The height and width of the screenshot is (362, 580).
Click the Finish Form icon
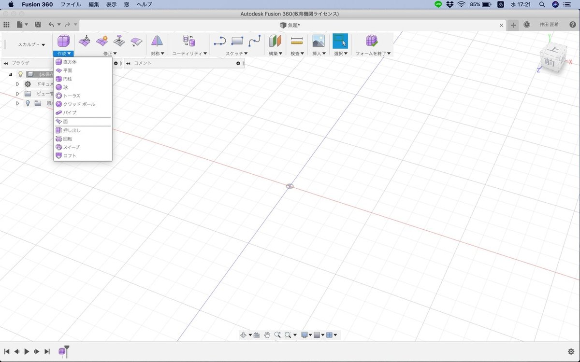pos(372,41)
